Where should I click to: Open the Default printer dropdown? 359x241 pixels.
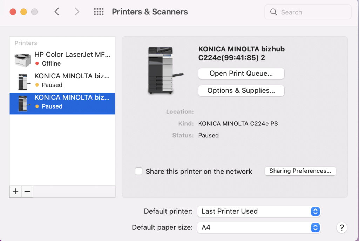[x=259, y=211]
